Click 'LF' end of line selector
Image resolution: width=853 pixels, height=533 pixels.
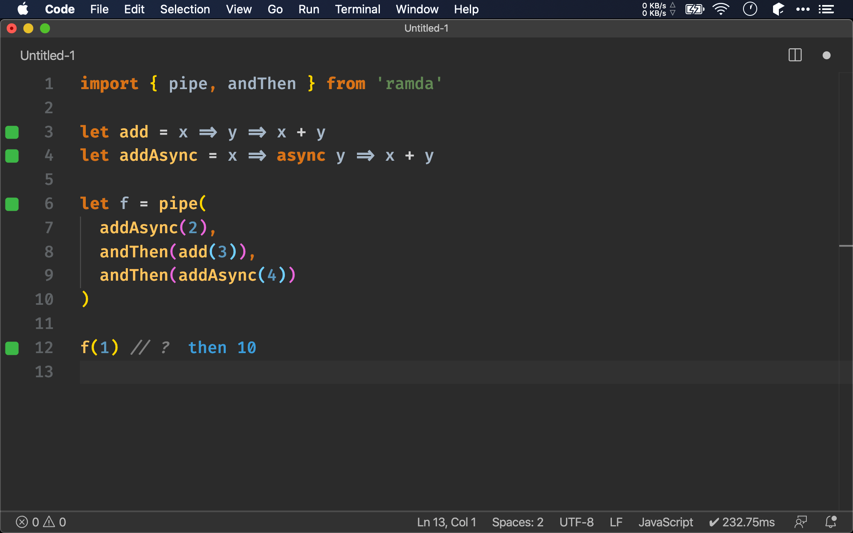pyautogui.click(x=616, y=522)
